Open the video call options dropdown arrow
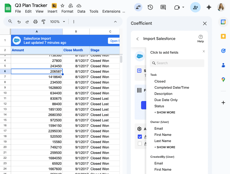The height and width of the screenshot is (174, 230). coord(183,7)
